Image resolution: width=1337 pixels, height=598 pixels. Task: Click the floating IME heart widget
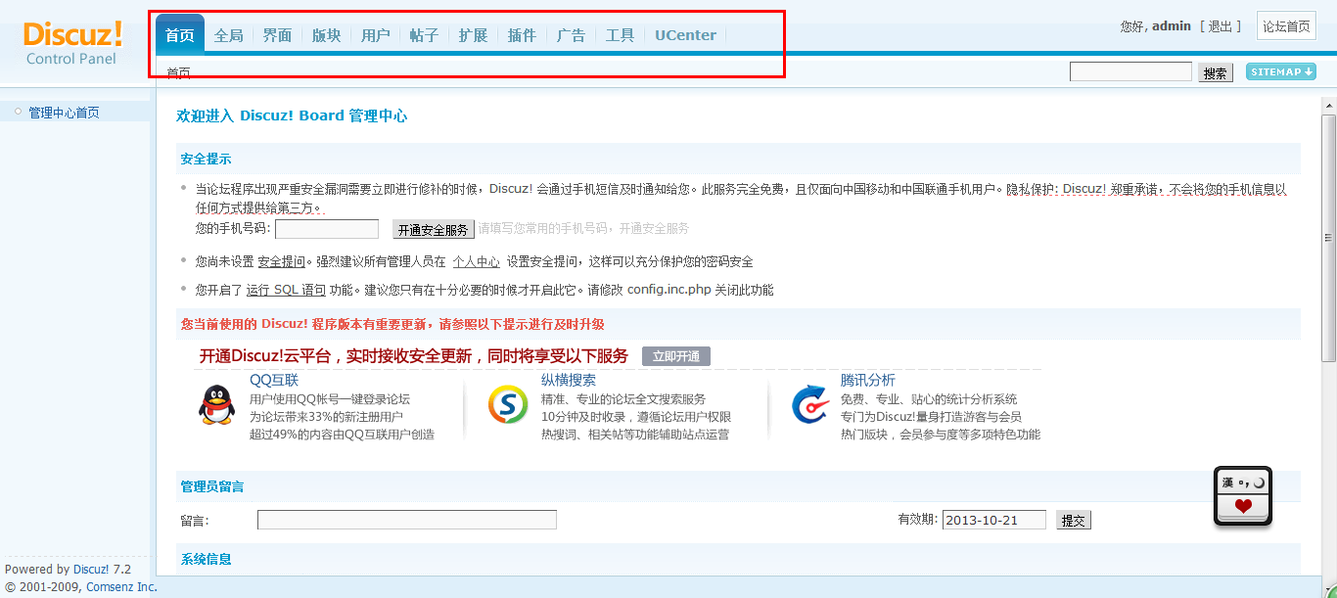1243,496
